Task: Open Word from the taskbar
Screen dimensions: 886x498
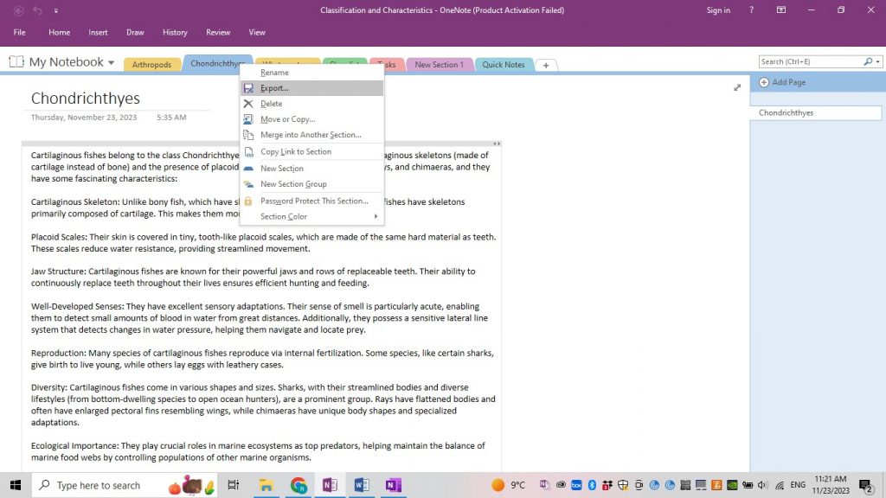Action: (361, 485)
